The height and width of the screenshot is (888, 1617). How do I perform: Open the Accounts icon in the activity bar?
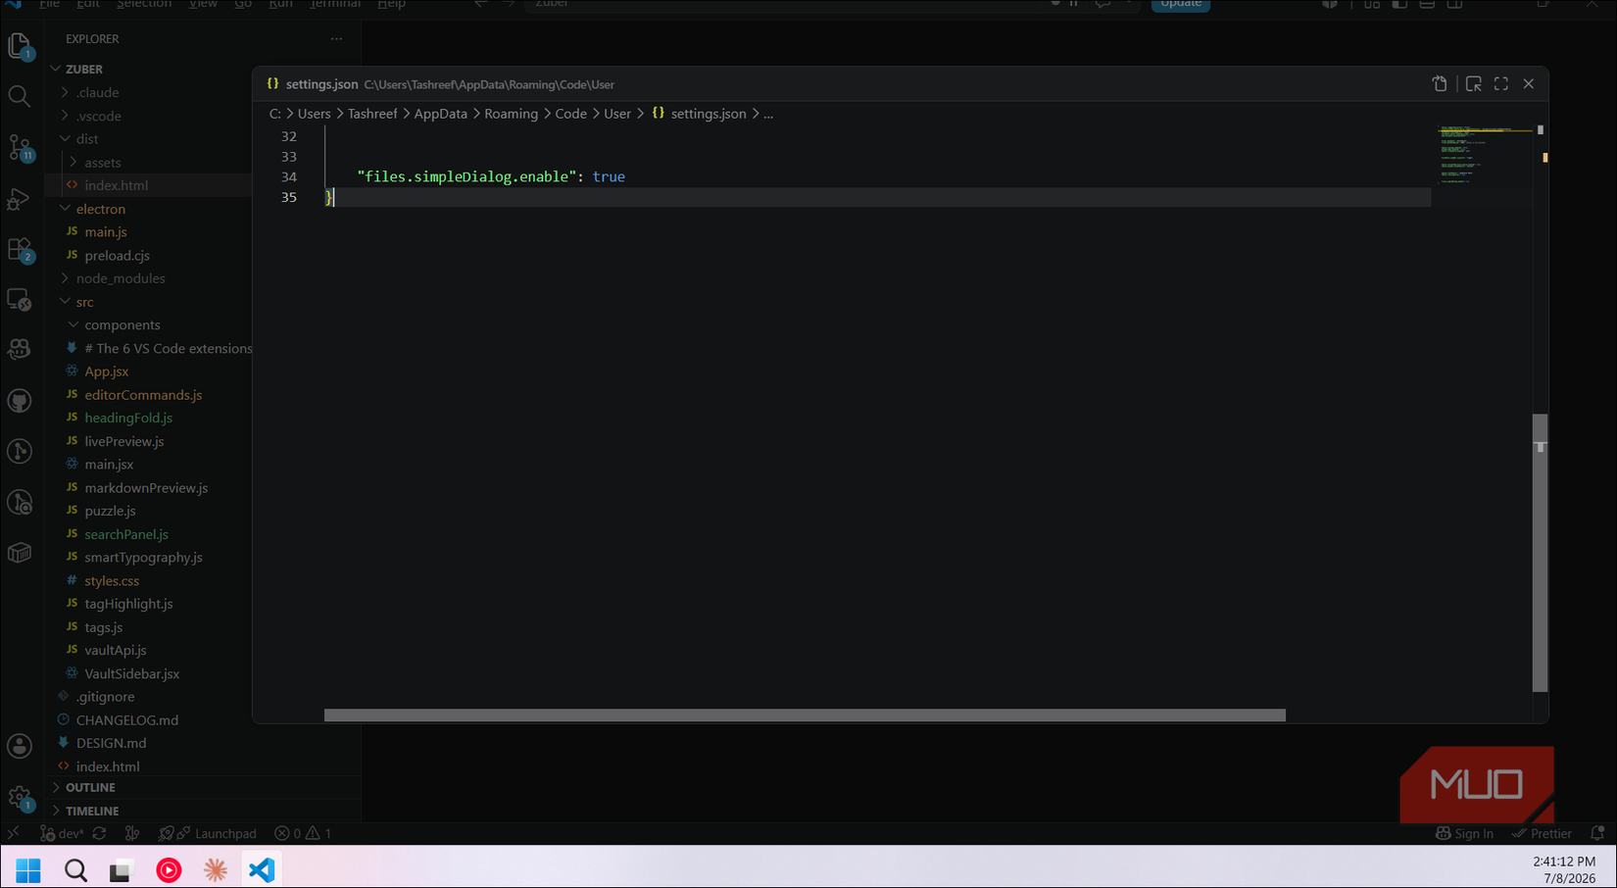click(x=20, y=746)
